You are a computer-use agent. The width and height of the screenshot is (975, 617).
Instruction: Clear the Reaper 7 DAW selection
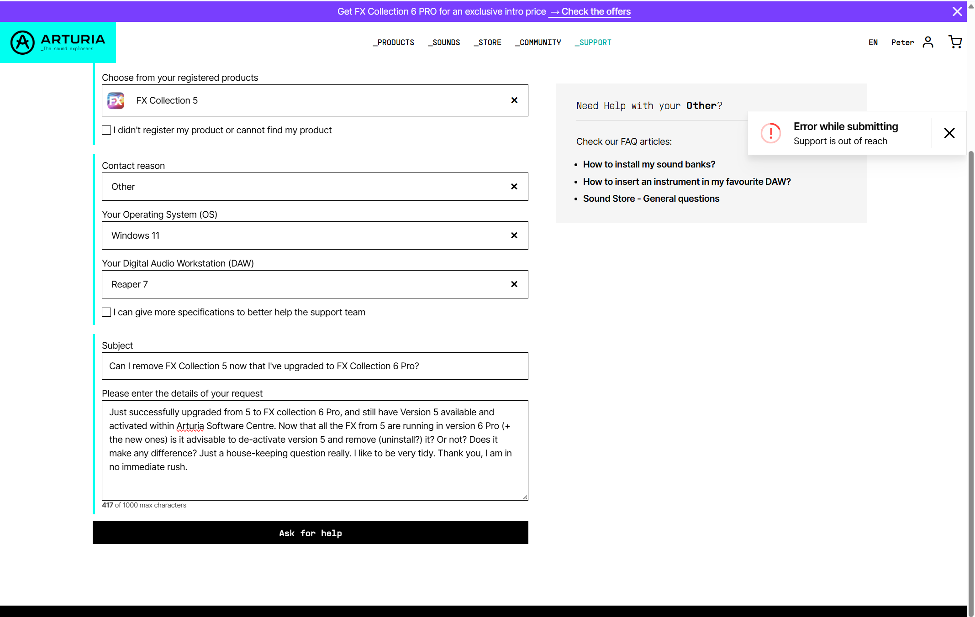[x=514, y=284]
